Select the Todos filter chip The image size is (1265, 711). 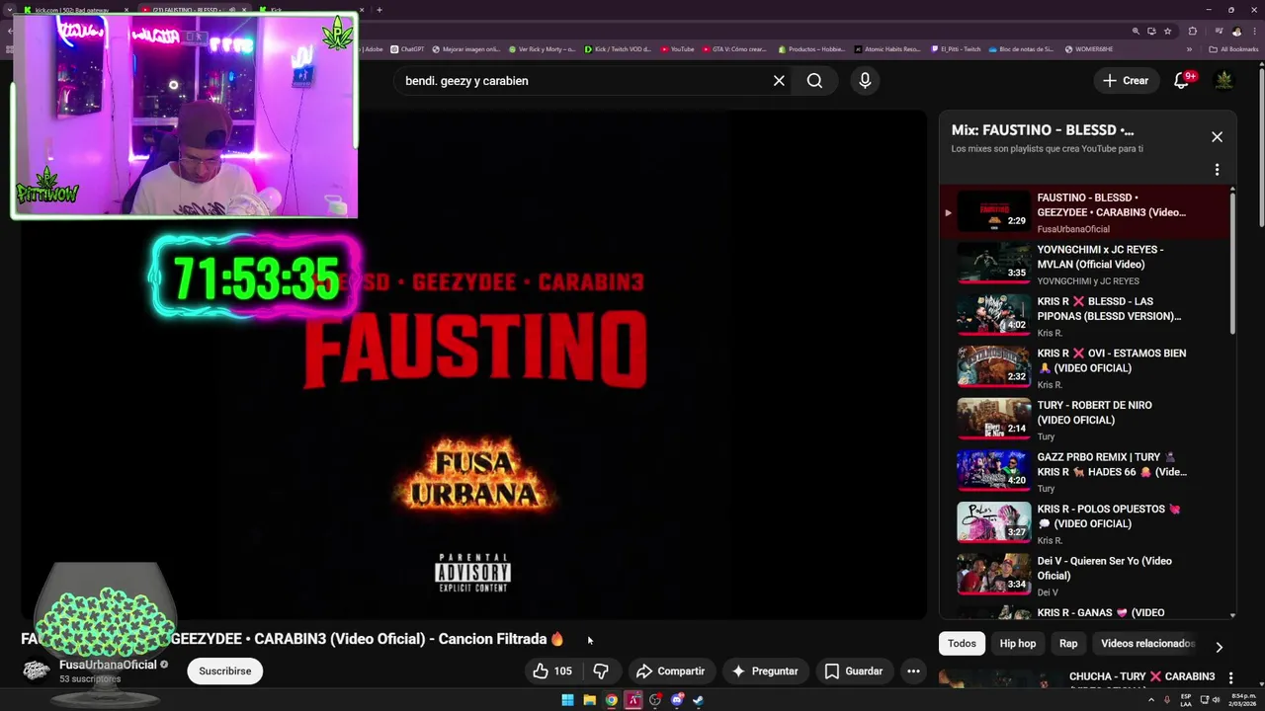click(x=962, y=644)
